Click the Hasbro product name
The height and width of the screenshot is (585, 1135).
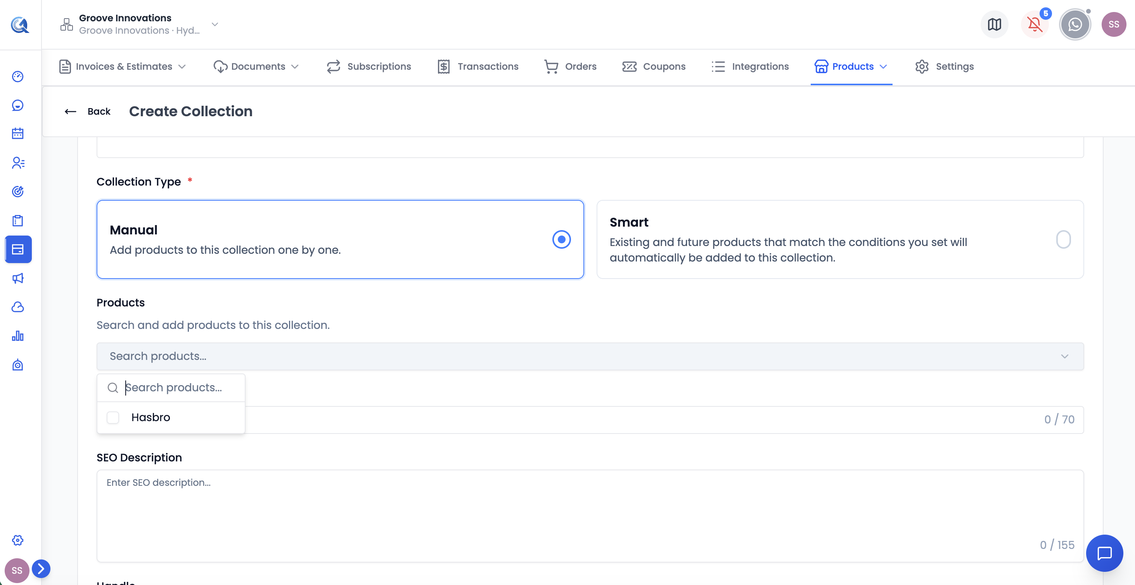pyautogui.click(x=151, y=417)
